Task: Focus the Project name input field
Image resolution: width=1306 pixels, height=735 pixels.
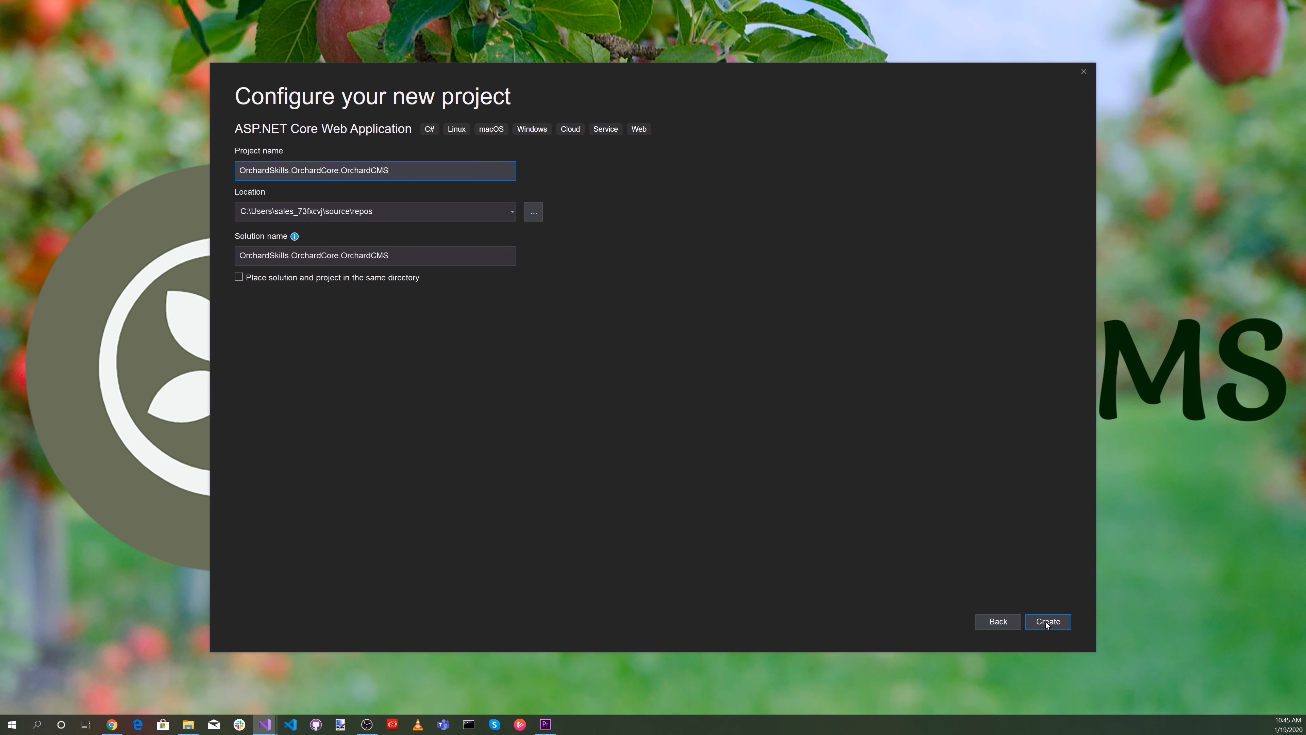Action: click(x=375, y=171)
